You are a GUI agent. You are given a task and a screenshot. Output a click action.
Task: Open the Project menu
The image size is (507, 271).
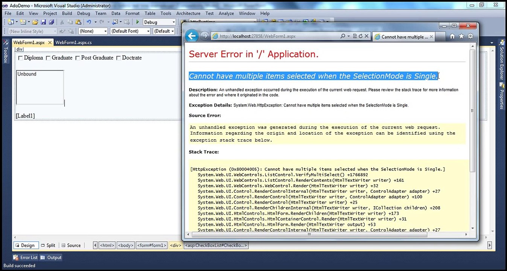tap(50, 13)
